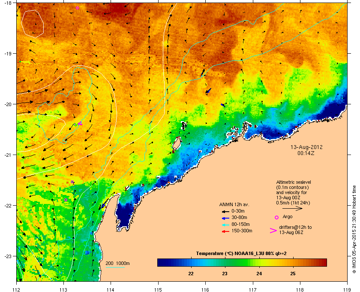
Task: Click the longitude axis label 116
Action: 205,289
